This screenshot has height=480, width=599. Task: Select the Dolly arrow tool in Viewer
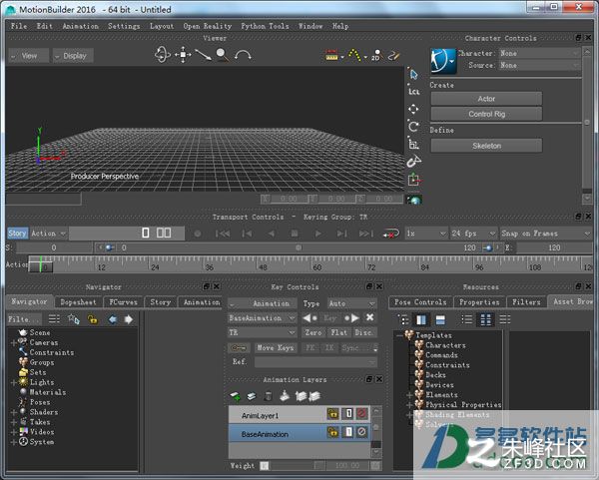coord(203,55)
